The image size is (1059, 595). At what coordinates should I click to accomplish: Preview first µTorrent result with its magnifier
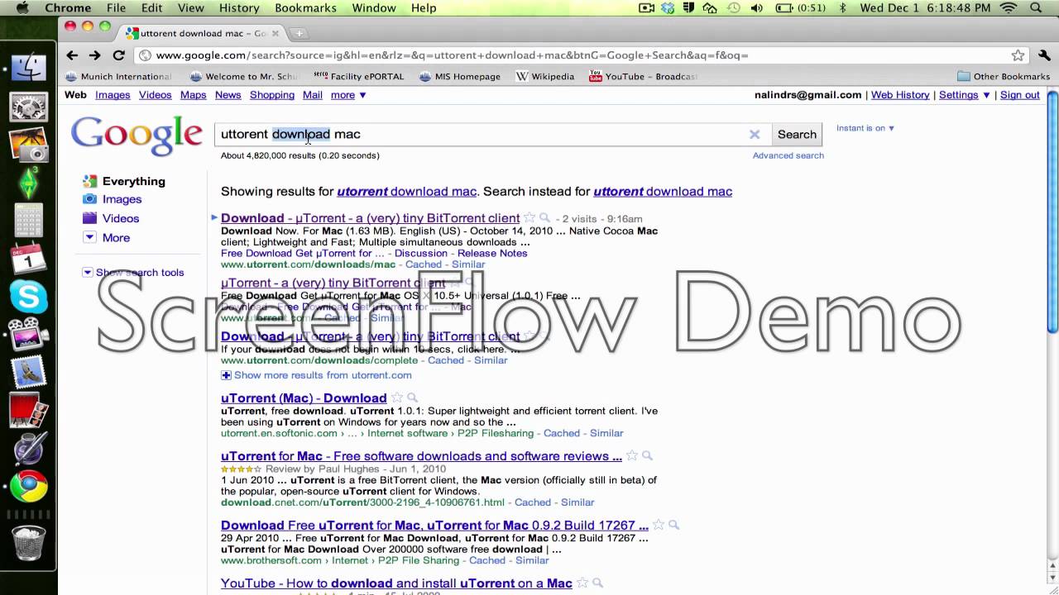(544, 218)
